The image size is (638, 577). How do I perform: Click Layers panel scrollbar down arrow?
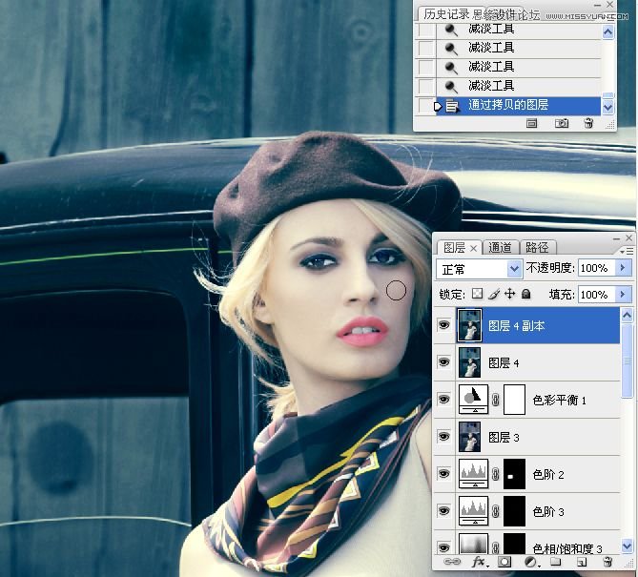click(x=627, y=546)
